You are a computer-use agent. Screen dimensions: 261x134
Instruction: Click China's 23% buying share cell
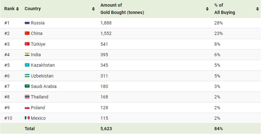(x=218, y=33)
